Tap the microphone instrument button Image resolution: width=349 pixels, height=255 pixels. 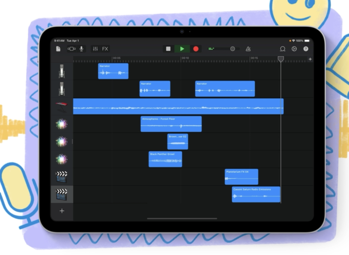[81, 49]
